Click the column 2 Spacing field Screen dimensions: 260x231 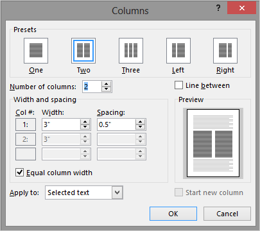[x=116, y=139]
